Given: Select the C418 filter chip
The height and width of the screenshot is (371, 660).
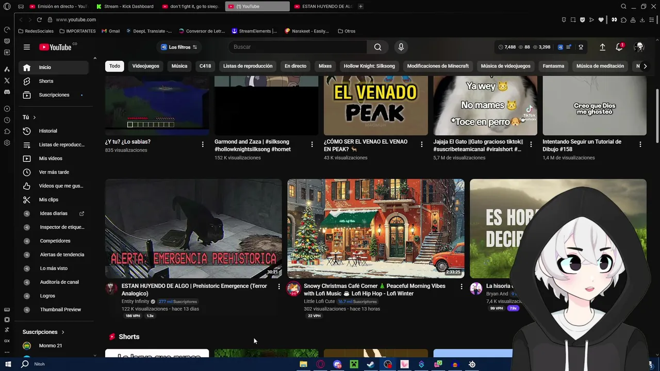Looking at the screenshot, I should pyautogui.click(x=205, y=66).
